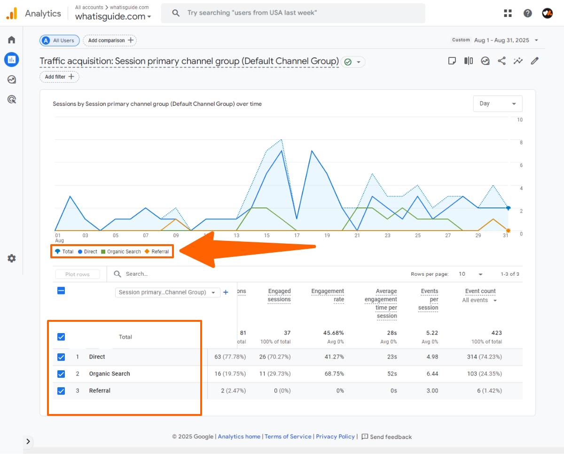Open the Insights icon in report toolbar
The height and width of the screenshot is (454, 564).
point(485,61)
